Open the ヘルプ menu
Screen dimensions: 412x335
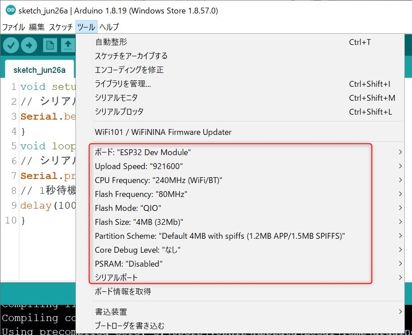pos(109,27)
